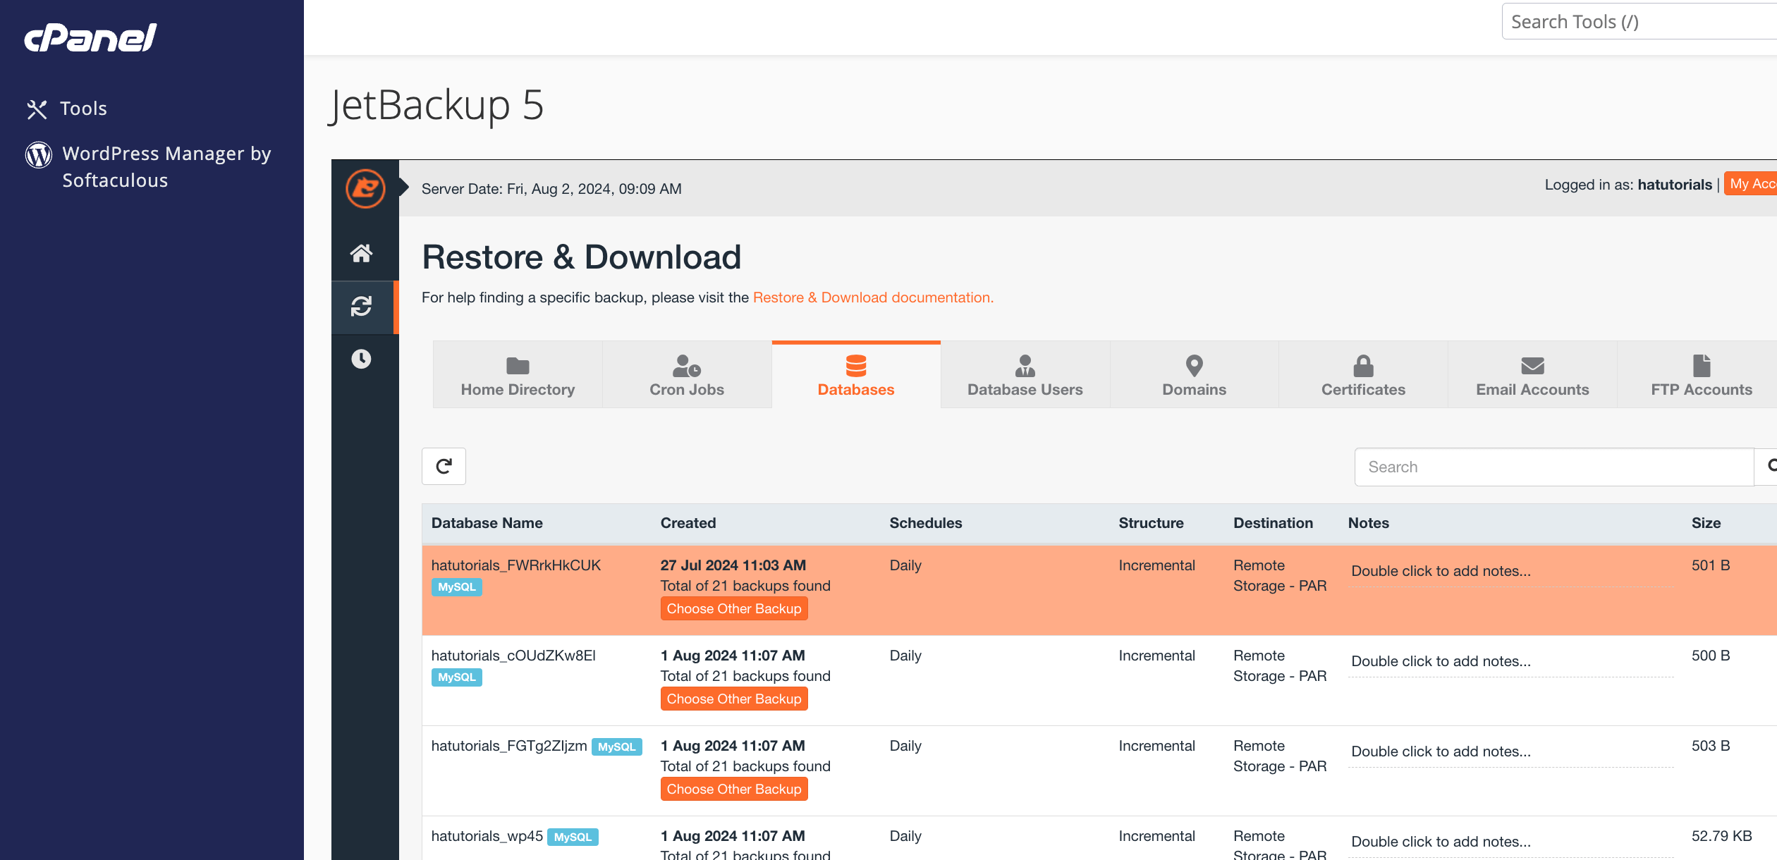This screenshot has width=1777, height=860.
Task: Click the Search Tools box
Action: click(x=1639, y=22)
